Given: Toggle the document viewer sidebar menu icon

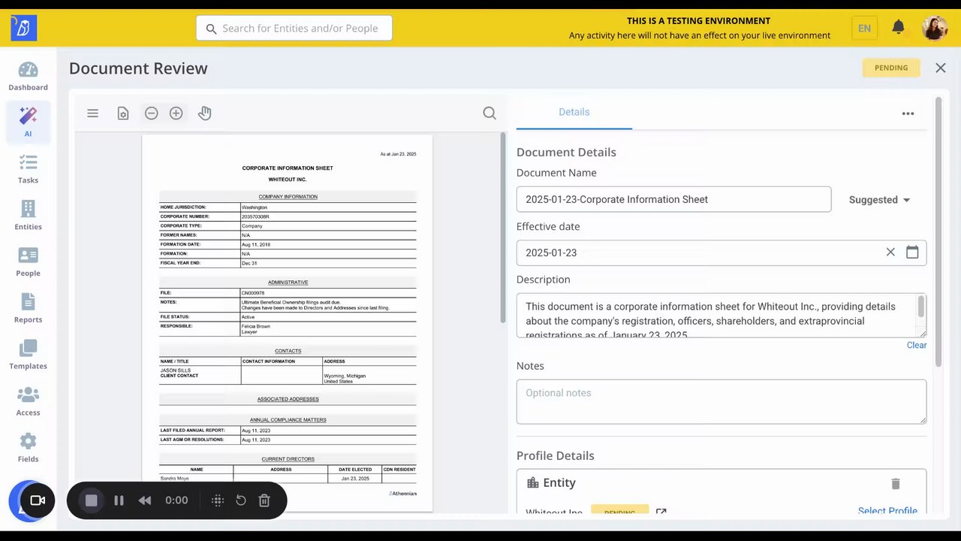Looking at the screenshot, I should coord(92,113).
